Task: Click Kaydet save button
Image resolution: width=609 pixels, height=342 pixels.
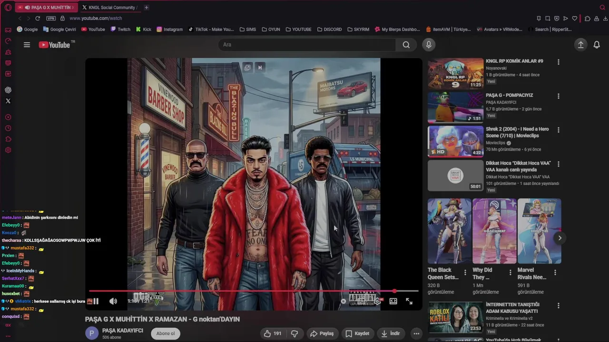Action: [357, 333]
